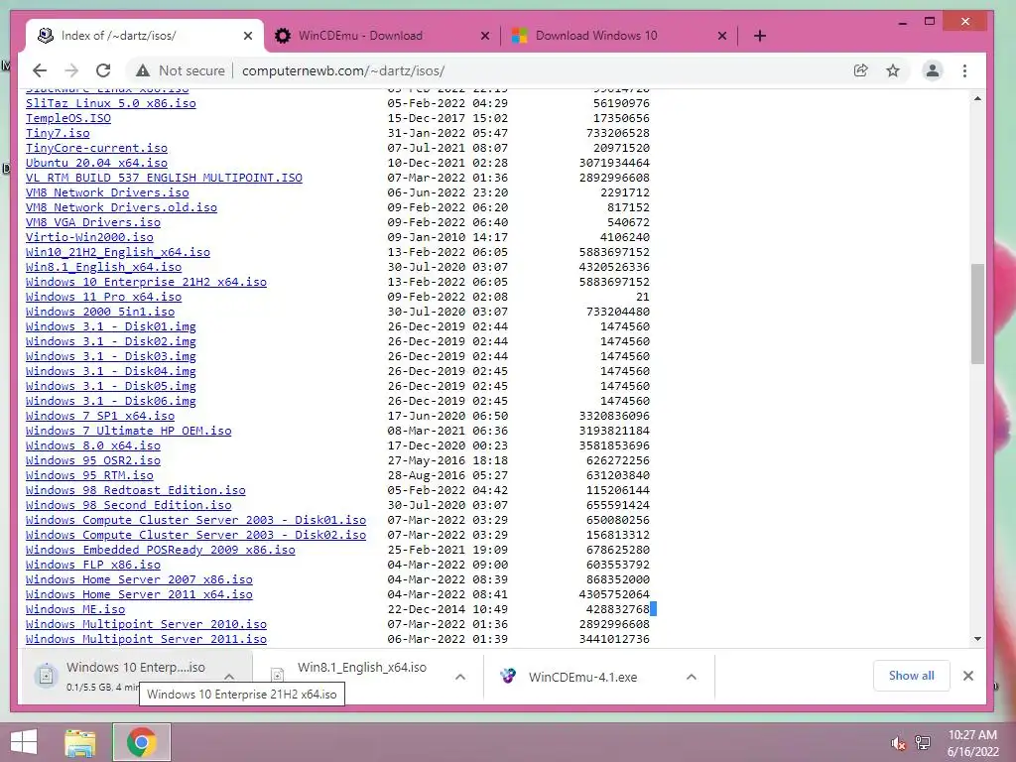1016x762 pixels.
Task: Click VM8_Network_Drivers.old.iso link
Action: pos(121,207)
